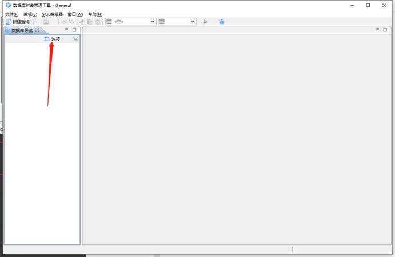Open the SQL编辑器 menu
Image resolution: width=395 pixels, height=257 pixels.
click(x=52, y=14)
